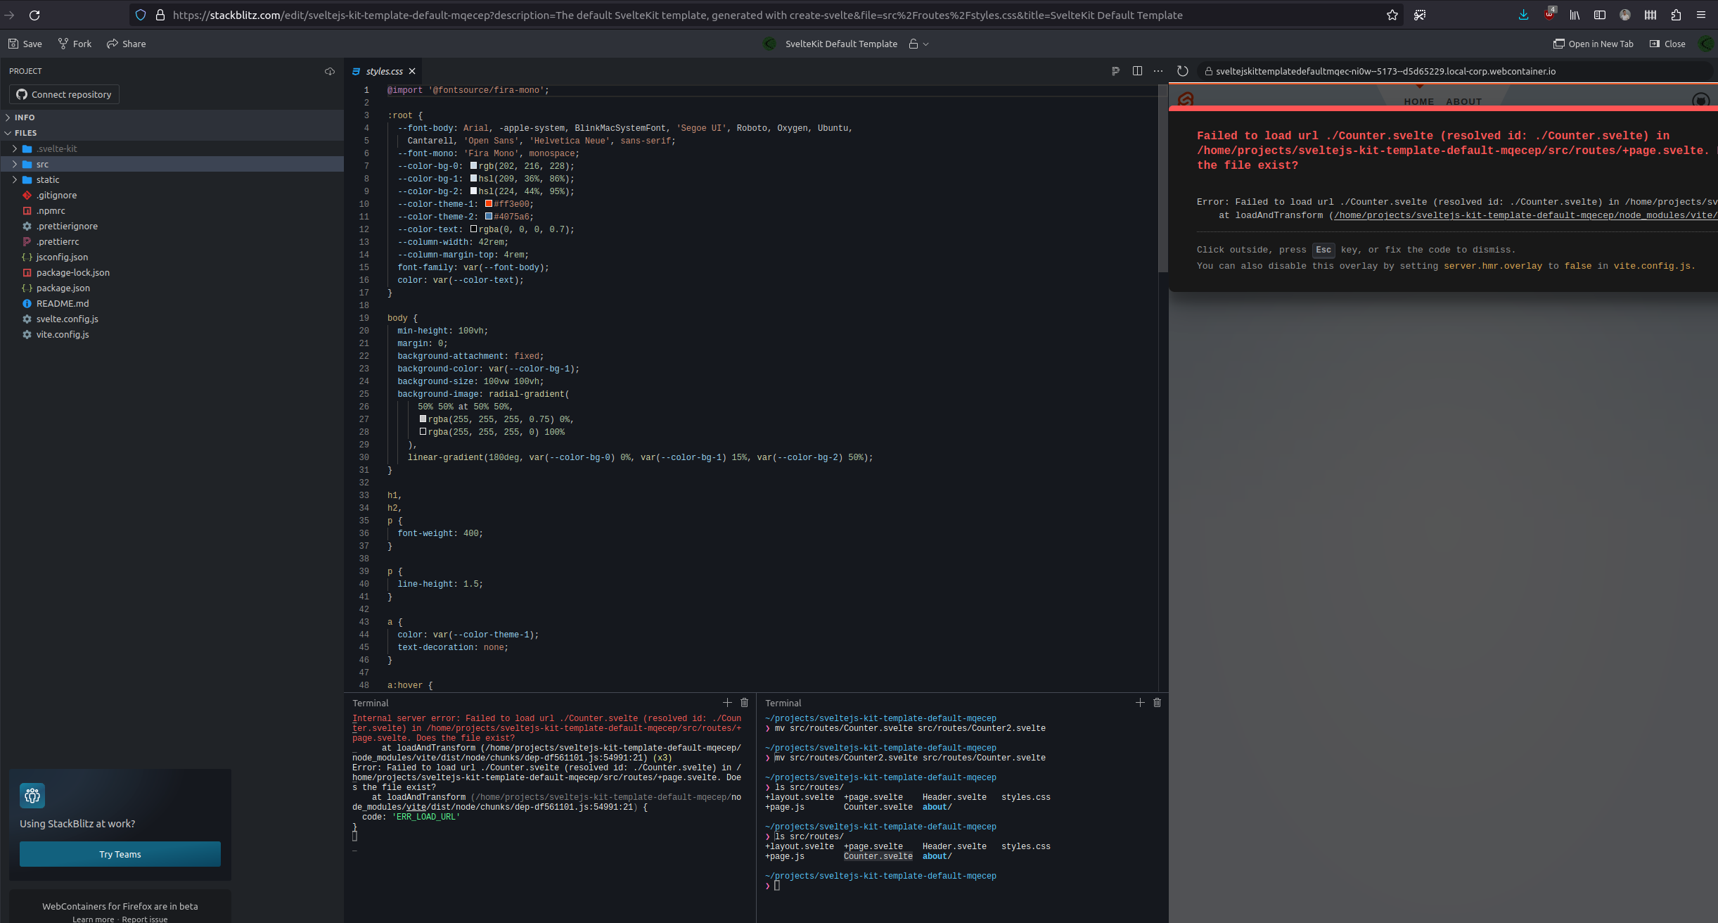Select the styles.css editor tab

click(385, 70)
